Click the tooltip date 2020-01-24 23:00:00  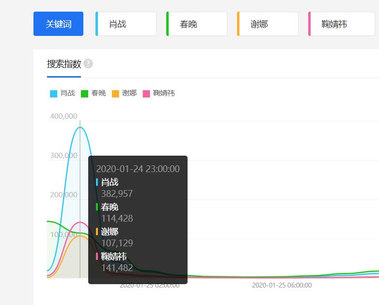point(138,169)
